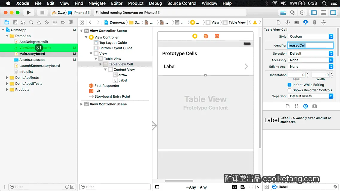Show the Identity inspector
This screenshot has height=191, width=340.
point(296,22)
